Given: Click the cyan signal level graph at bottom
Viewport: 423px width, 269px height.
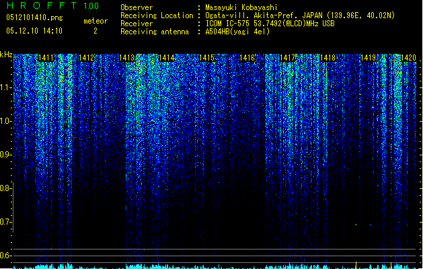Looking at the screenshot, I should 215,266.
